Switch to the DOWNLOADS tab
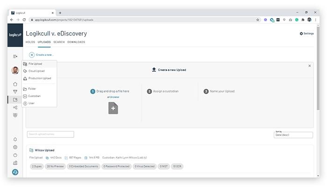Image resolution: width=327 pixels, height=187 pixels. [x=76, y=42]
